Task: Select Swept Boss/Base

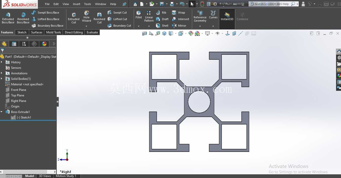Action: [x=45, y=13]
